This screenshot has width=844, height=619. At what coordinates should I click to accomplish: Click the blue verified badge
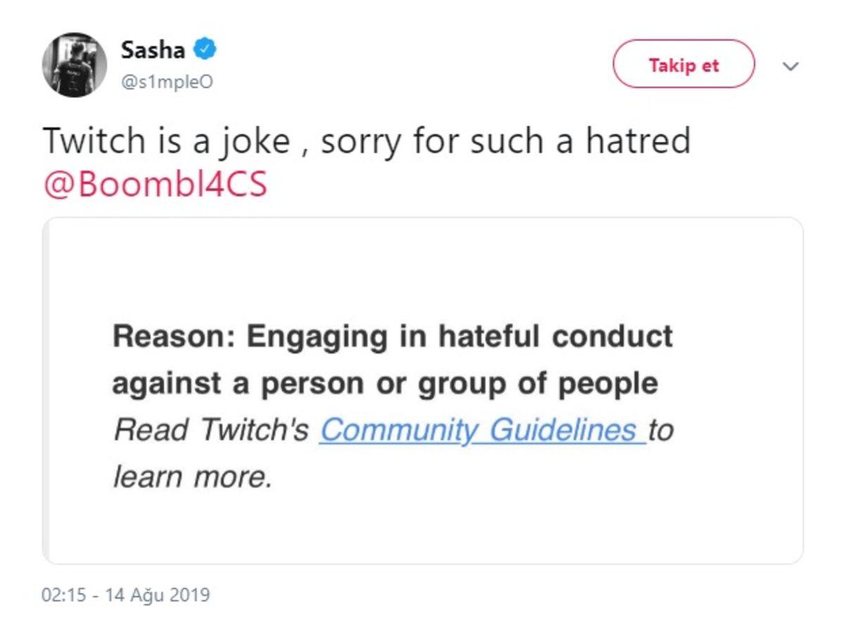coord(206,50)
